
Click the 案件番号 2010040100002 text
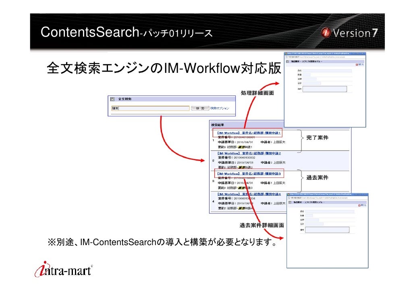[x=237, y=157]
